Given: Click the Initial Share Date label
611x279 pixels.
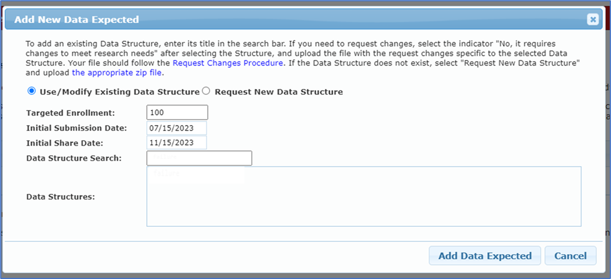Looking at the screenshot, I should (x=65, y=143).
